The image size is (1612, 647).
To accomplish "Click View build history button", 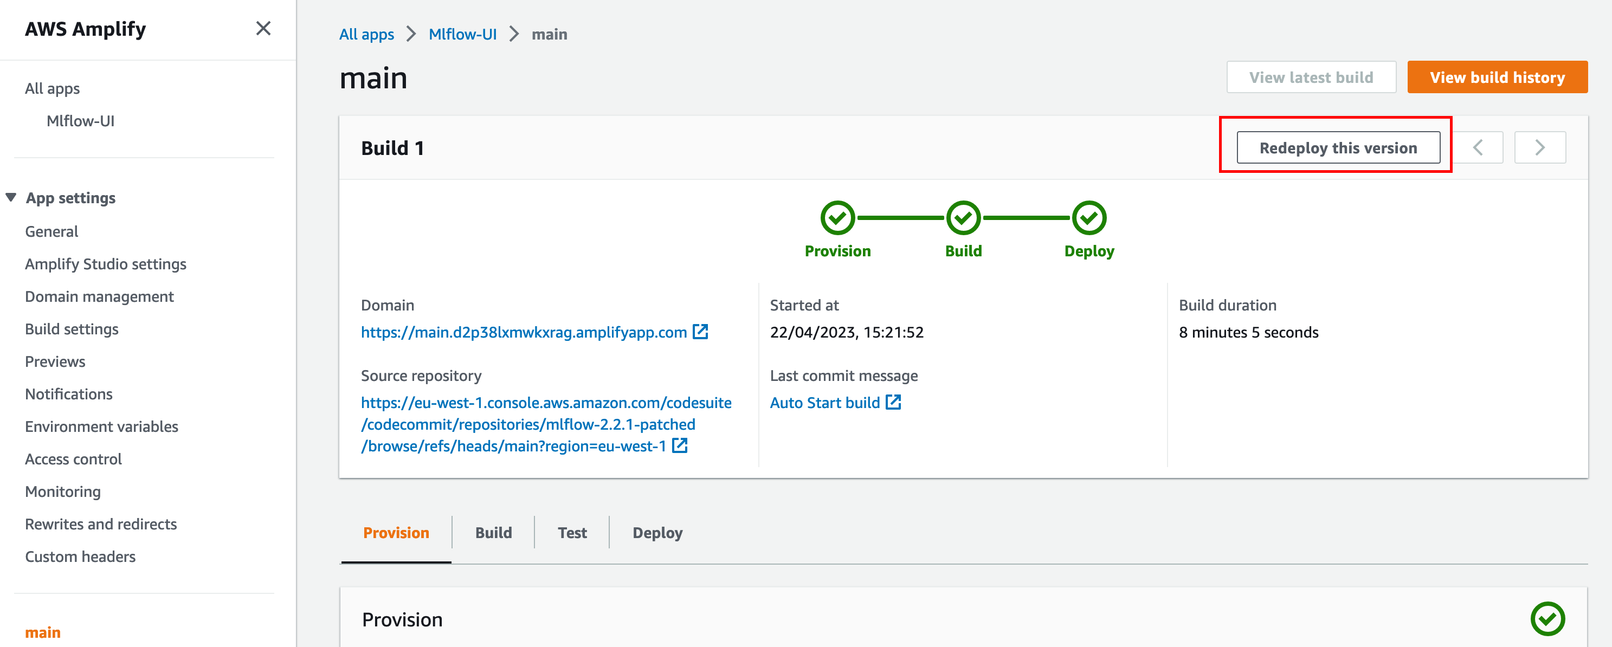I will pos(1497,77).
